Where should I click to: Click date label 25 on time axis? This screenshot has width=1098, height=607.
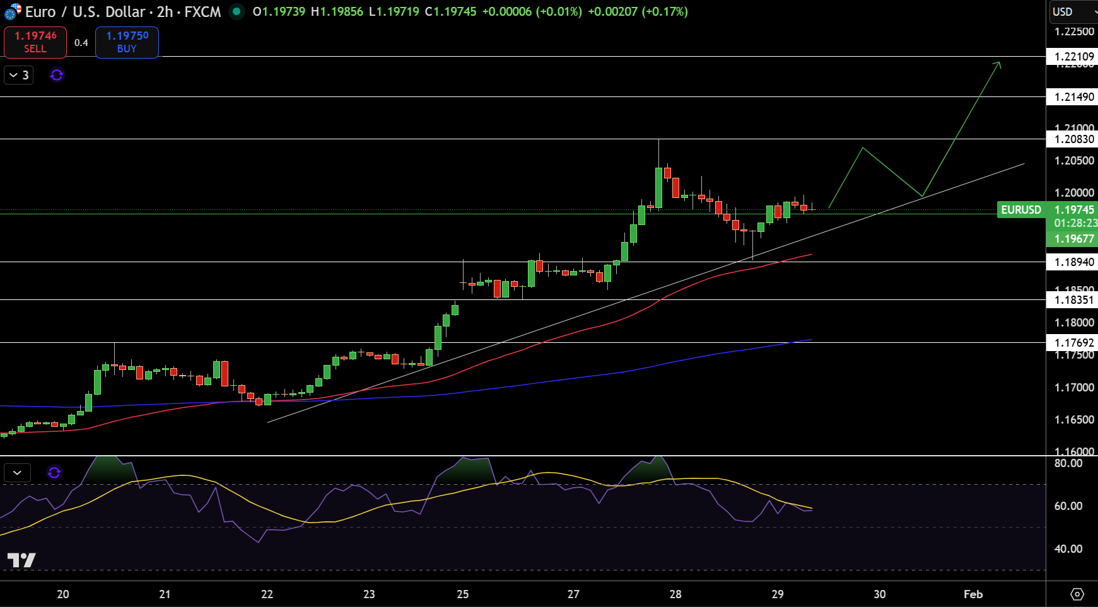(x=463, y=594)
